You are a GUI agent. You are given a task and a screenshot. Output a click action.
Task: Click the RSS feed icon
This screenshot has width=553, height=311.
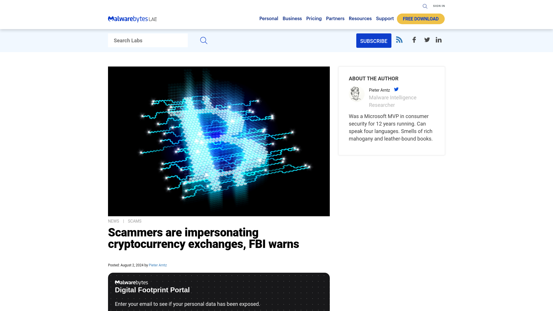click(399, 39)
